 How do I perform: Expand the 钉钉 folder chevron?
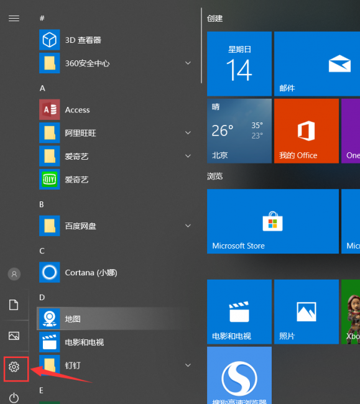pyautogui.click(x=188, y=365)
